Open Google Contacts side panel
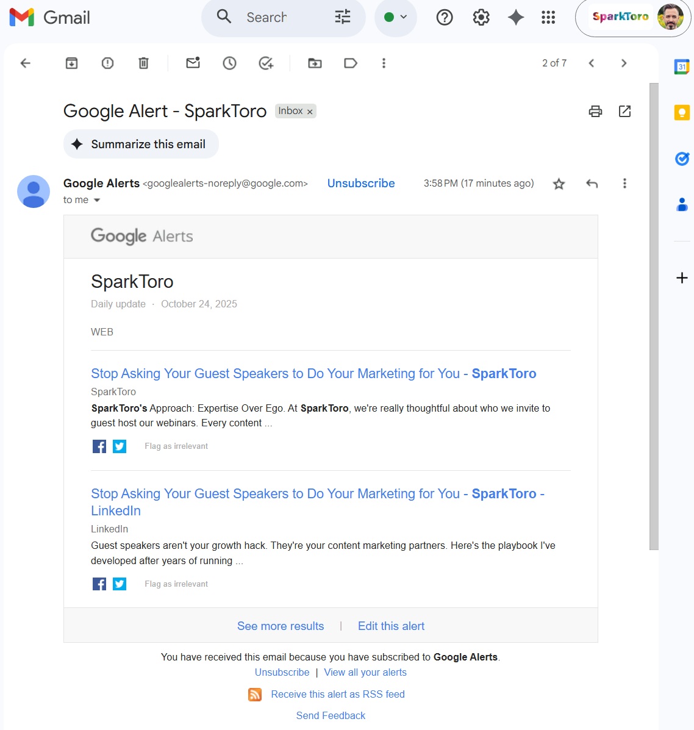 (x=682, y=204)
